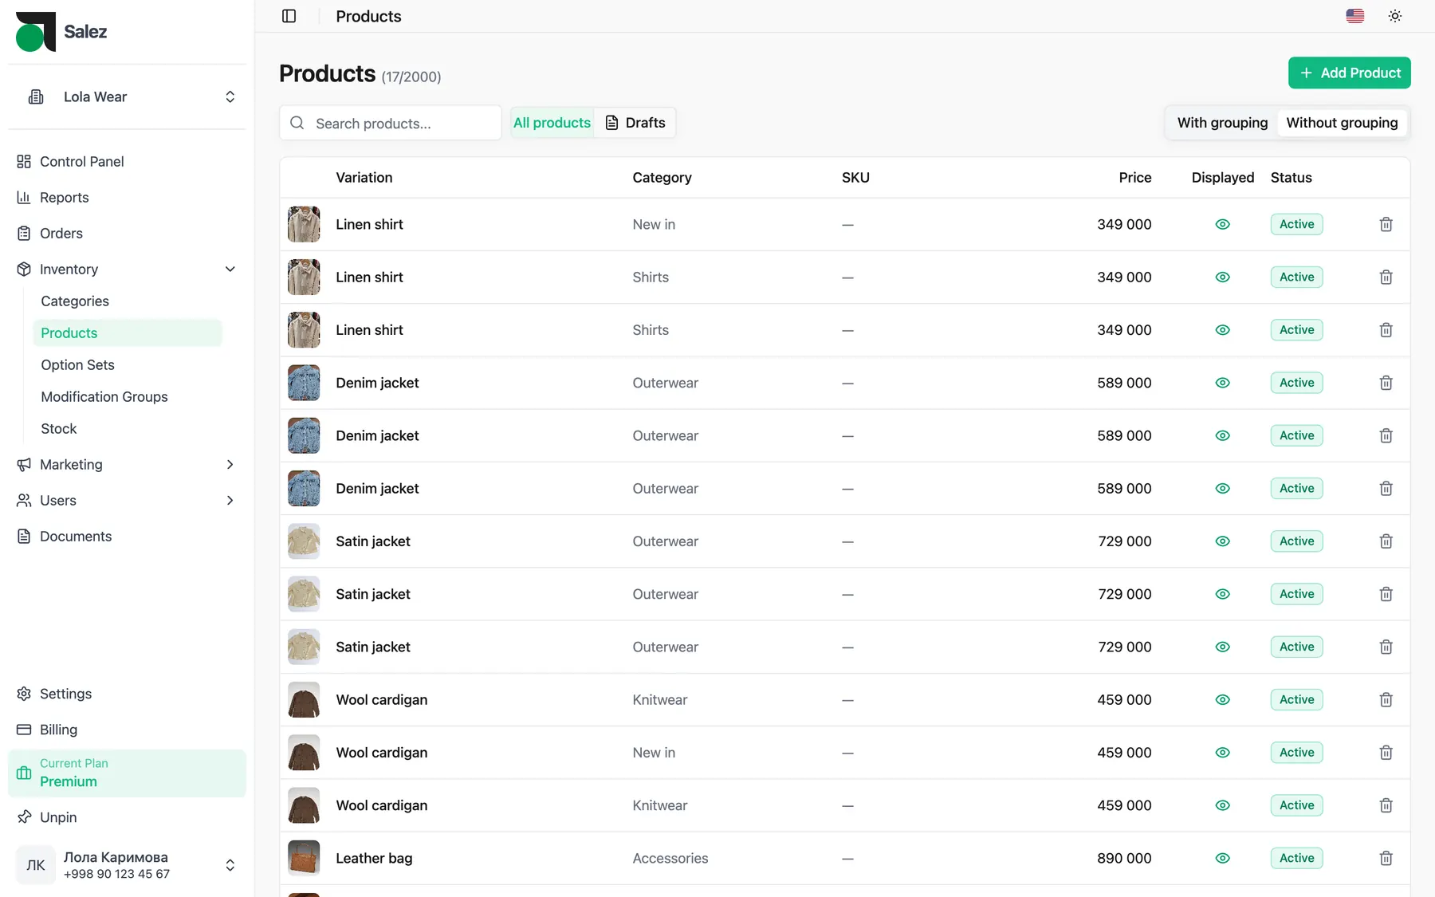The width and height of the screenshot is (1435, 897).
Task: Open Documents in sidebar
Action: (127, 537)
